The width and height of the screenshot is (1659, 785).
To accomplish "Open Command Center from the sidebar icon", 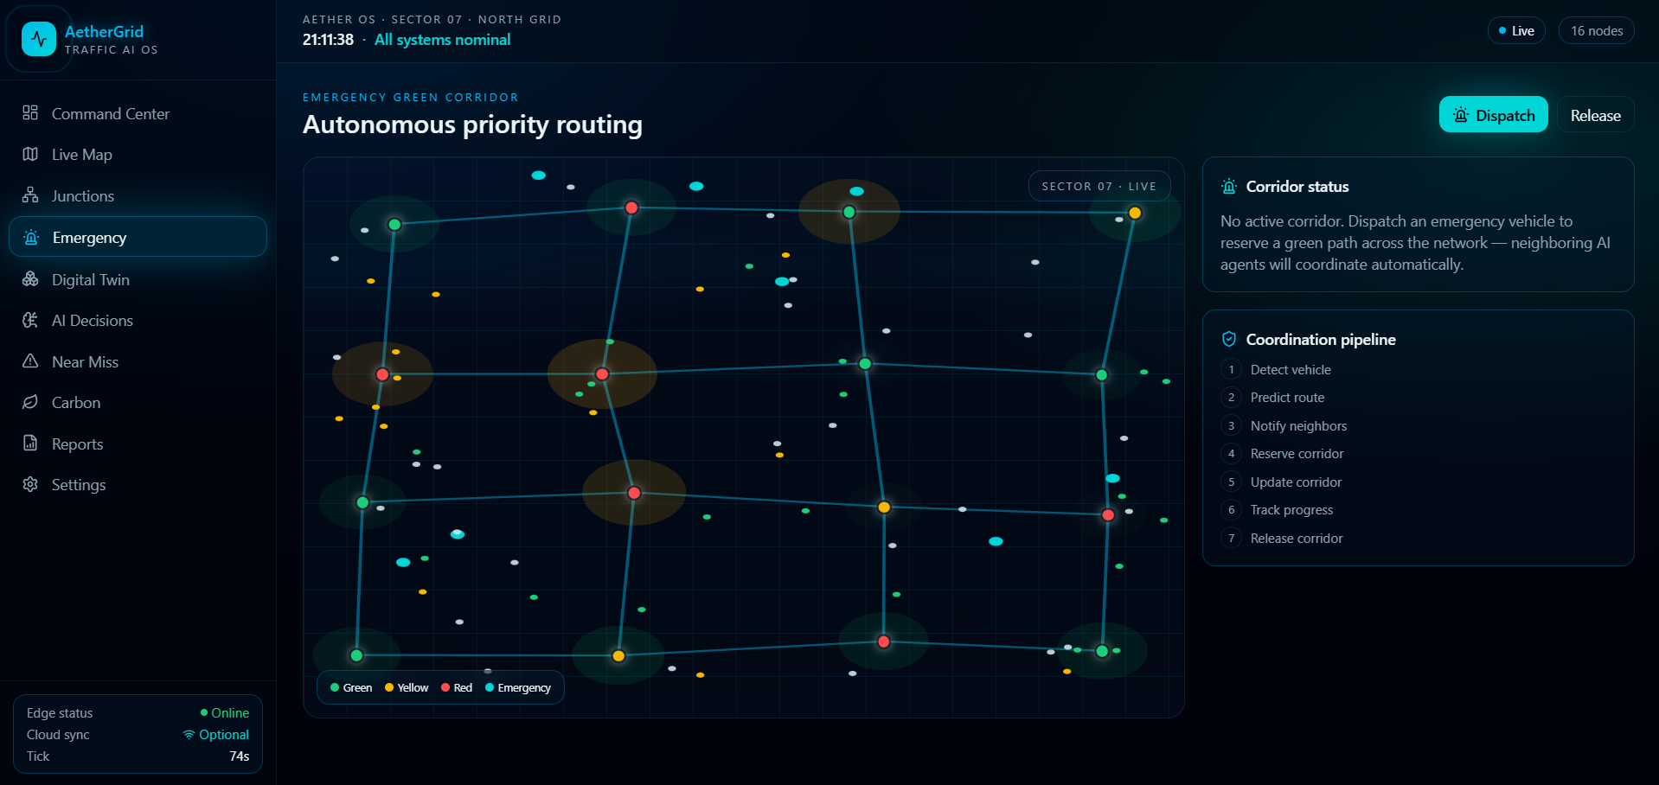I will (30, 113).
